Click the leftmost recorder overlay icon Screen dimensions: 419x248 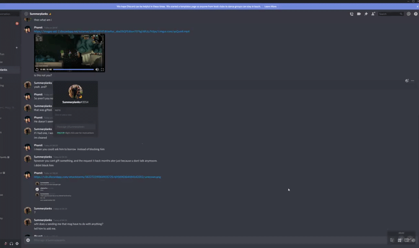[392, 240]
